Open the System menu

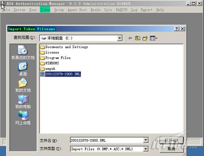[19, 10]
